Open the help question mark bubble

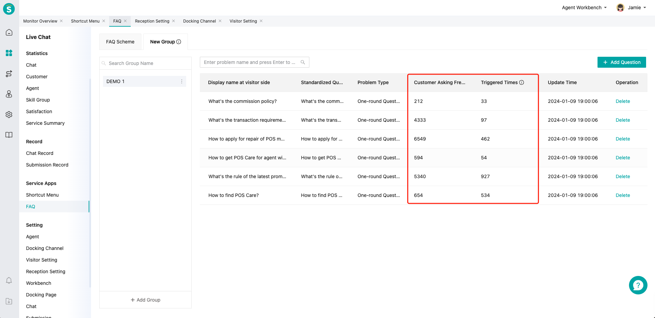[638, 285]
